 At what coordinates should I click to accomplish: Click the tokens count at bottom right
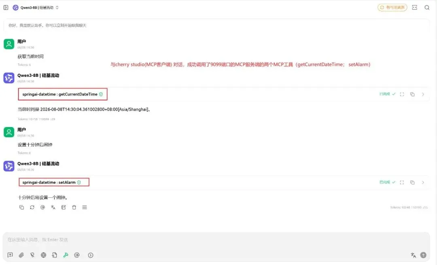point(409,207)
